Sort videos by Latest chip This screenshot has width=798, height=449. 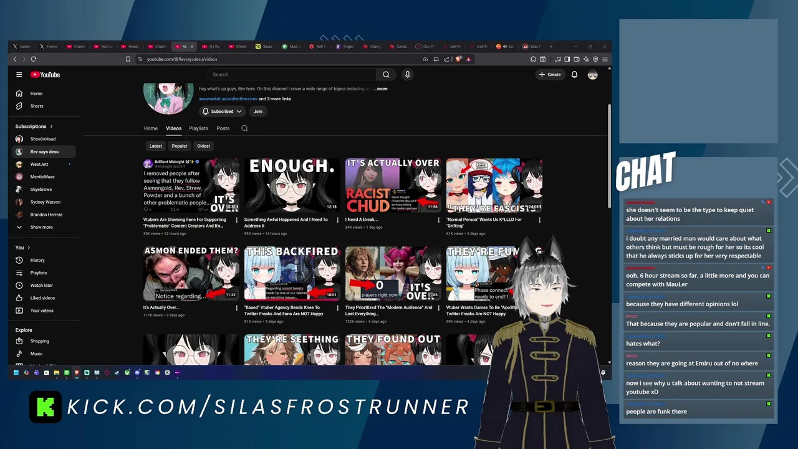156,146
